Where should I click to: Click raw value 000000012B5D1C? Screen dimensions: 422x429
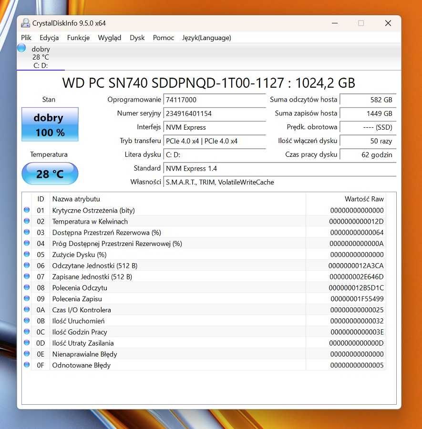tap(356, 288)
